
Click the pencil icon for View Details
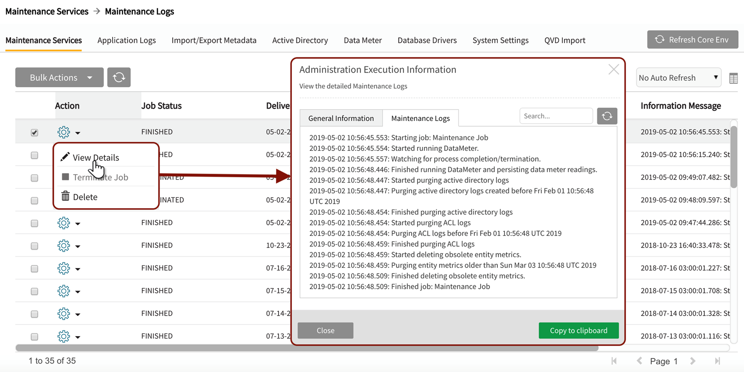pos(65,157)
